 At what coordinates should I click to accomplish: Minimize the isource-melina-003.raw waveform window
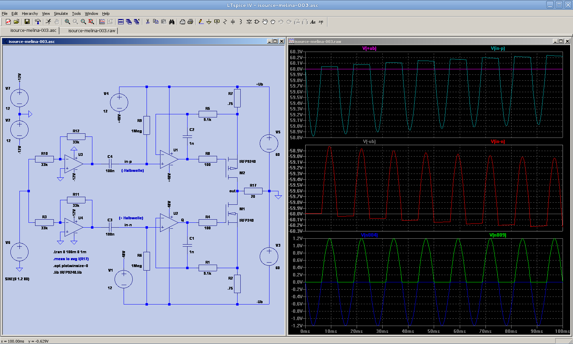(x=555, y=41)
